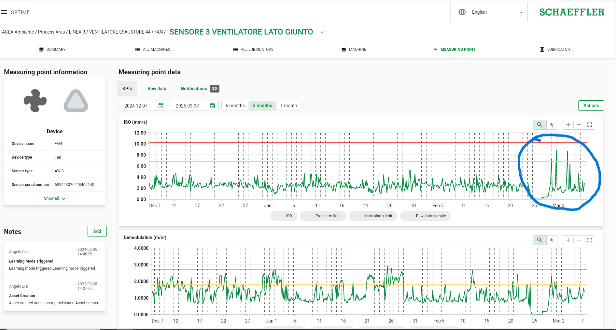
Task: Click the OPTIME app title
Action: tap(20, 12)
